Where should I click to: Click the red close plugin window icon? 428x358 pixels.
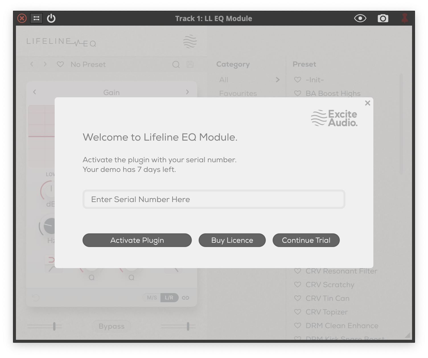[22, 18]
